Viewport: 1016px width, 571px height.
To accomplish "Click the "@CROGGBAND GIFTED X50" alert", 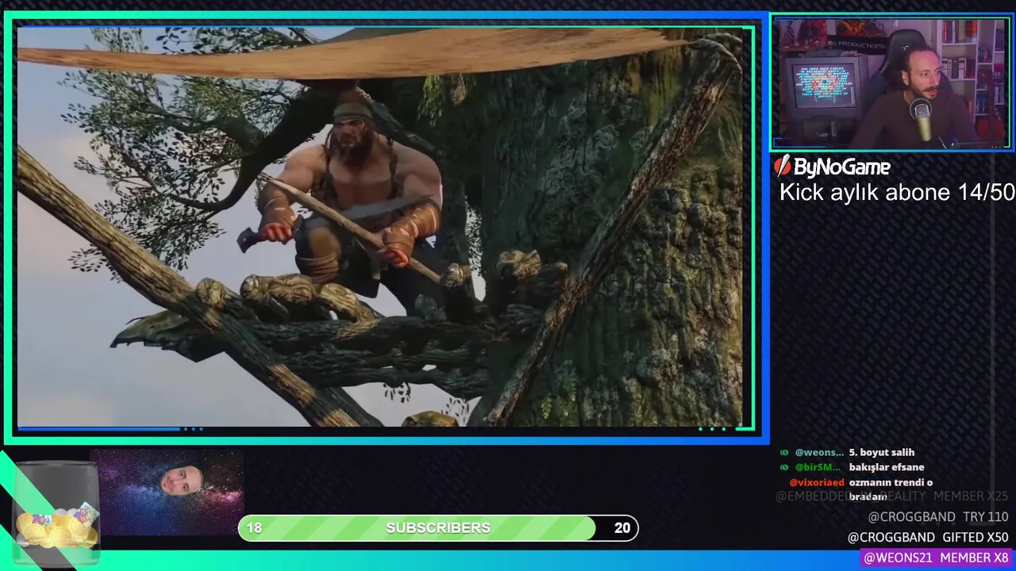I will point(928,538).
